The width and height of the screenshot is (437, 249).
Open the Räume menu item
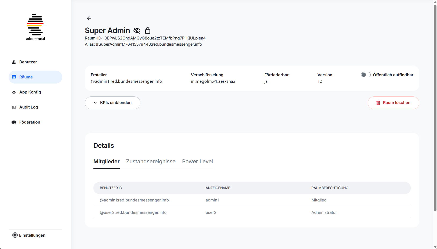[35, 77]
